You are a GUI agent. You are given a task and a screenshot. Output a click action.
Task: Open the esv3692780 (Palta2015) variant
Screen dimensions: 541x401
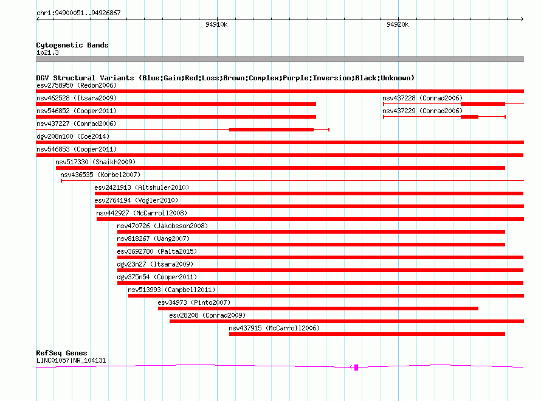[157, 251]
